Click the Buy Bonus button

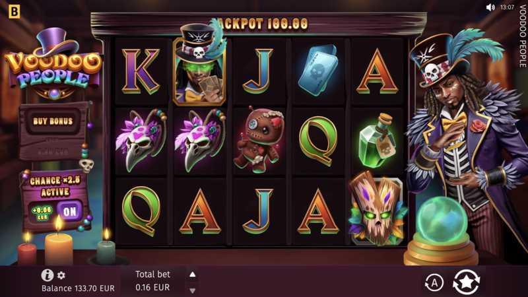(x=53, y=121)
